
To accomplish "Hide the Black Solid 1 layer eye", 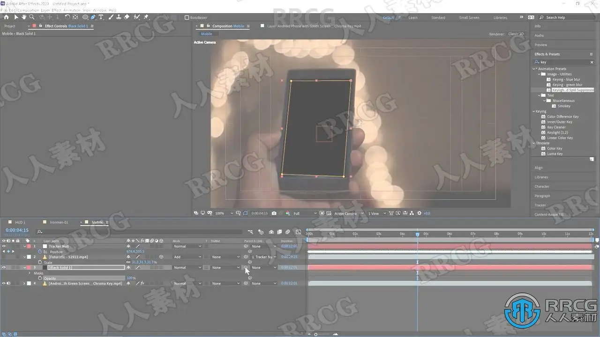I will click(x=4, y=268).
